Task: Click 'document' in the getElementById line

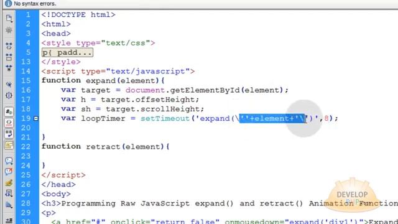Action: click(145, 90)
